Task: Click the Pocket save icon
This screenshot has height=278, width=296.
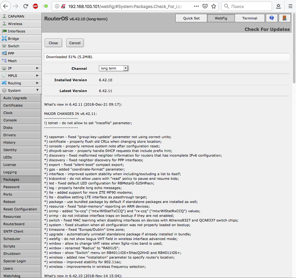Action: pos(205,6)
